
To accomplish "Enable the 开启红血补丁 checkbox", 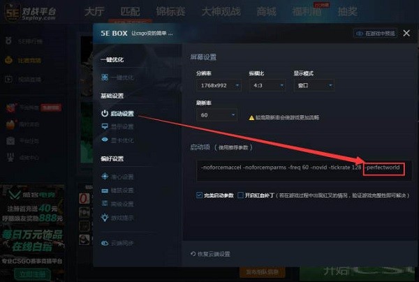I will (240, 195).
